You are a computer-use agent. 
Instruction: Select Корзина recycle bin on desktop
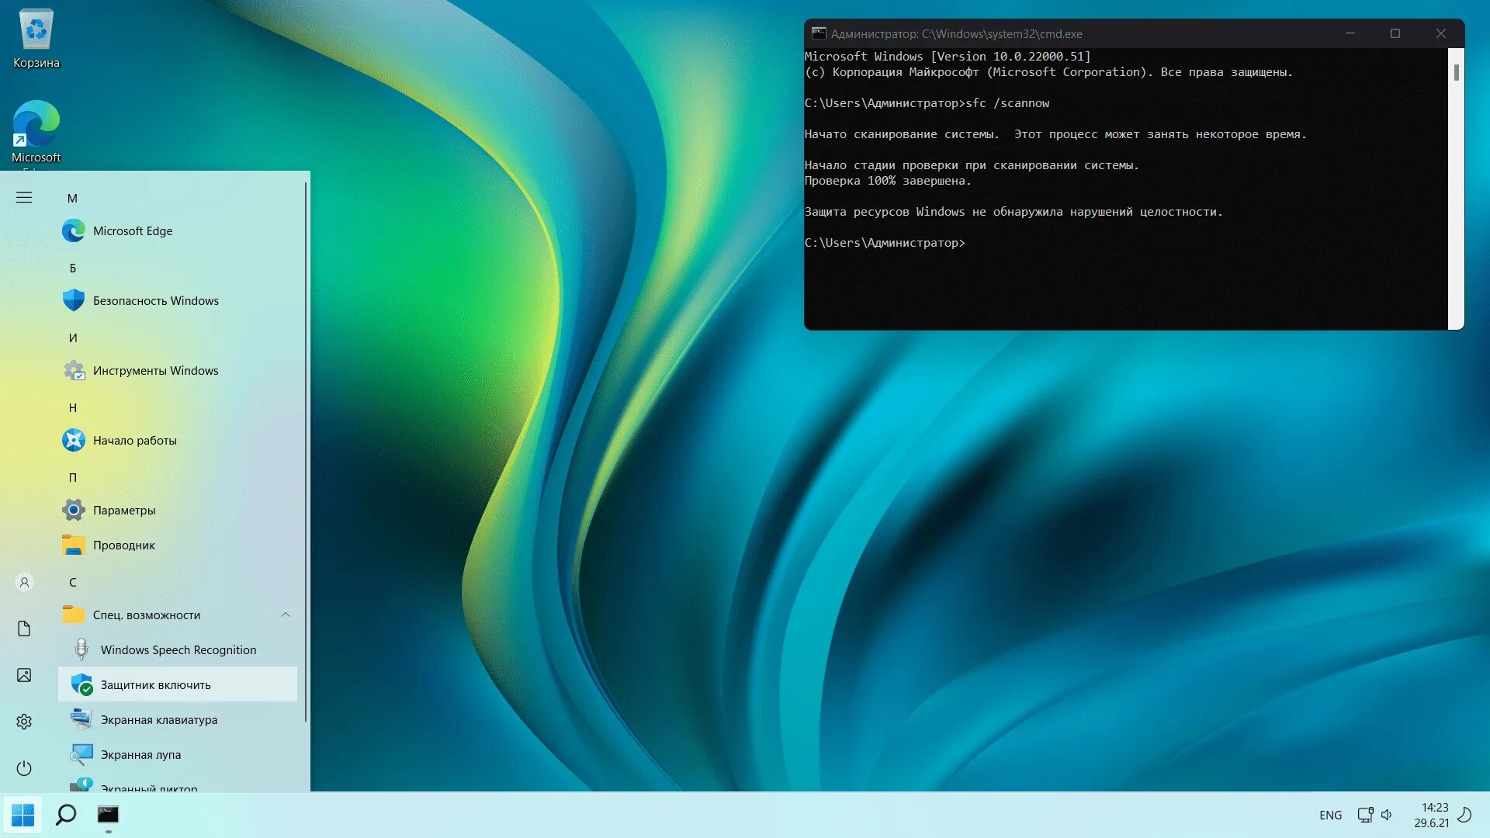[x=34, y=31]
